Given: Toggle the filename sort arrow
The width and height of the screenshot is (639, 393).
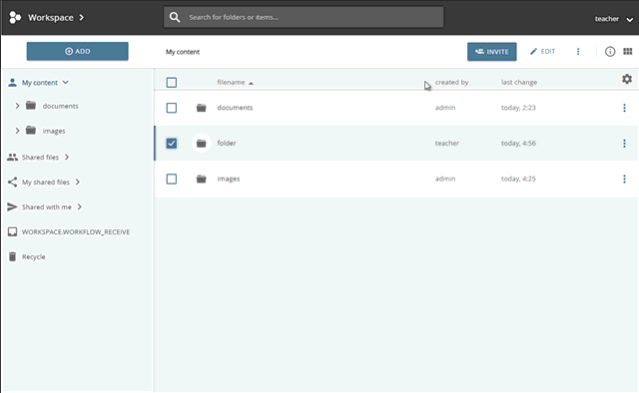Looking at the screenshot, I should coord(251,83).
